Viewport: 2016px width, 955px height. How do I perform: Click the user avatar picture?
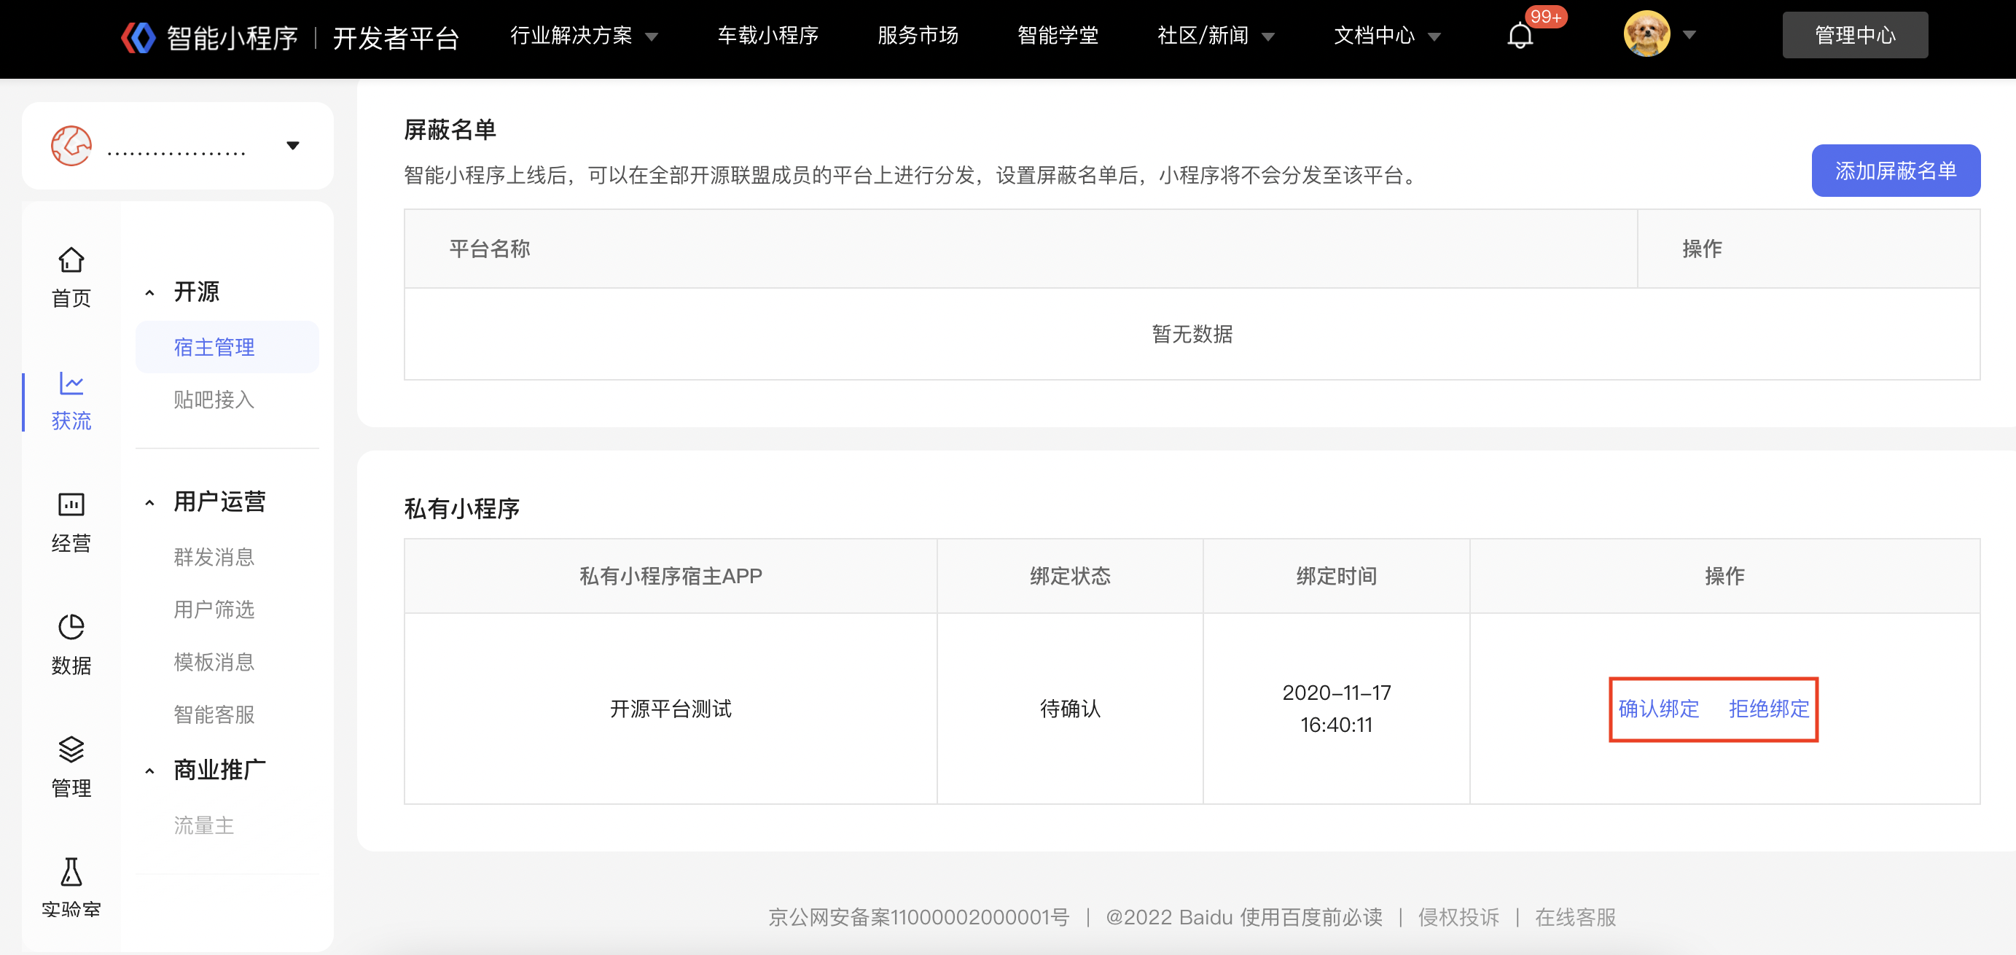click(x=1646, y=34)
